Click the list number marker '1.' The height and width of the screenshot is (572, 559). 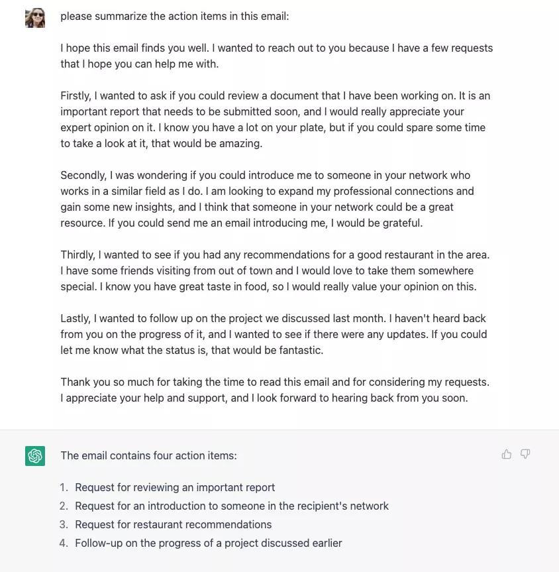(x=64, y=487)
